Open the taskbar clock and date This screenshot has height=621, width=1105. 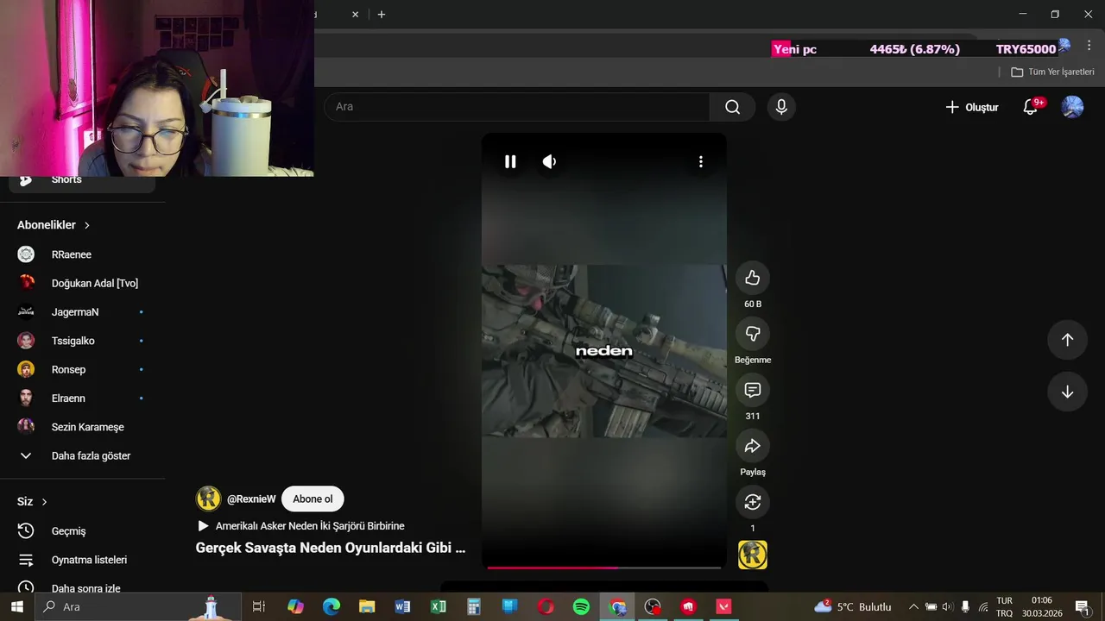tap(1041, 606)
